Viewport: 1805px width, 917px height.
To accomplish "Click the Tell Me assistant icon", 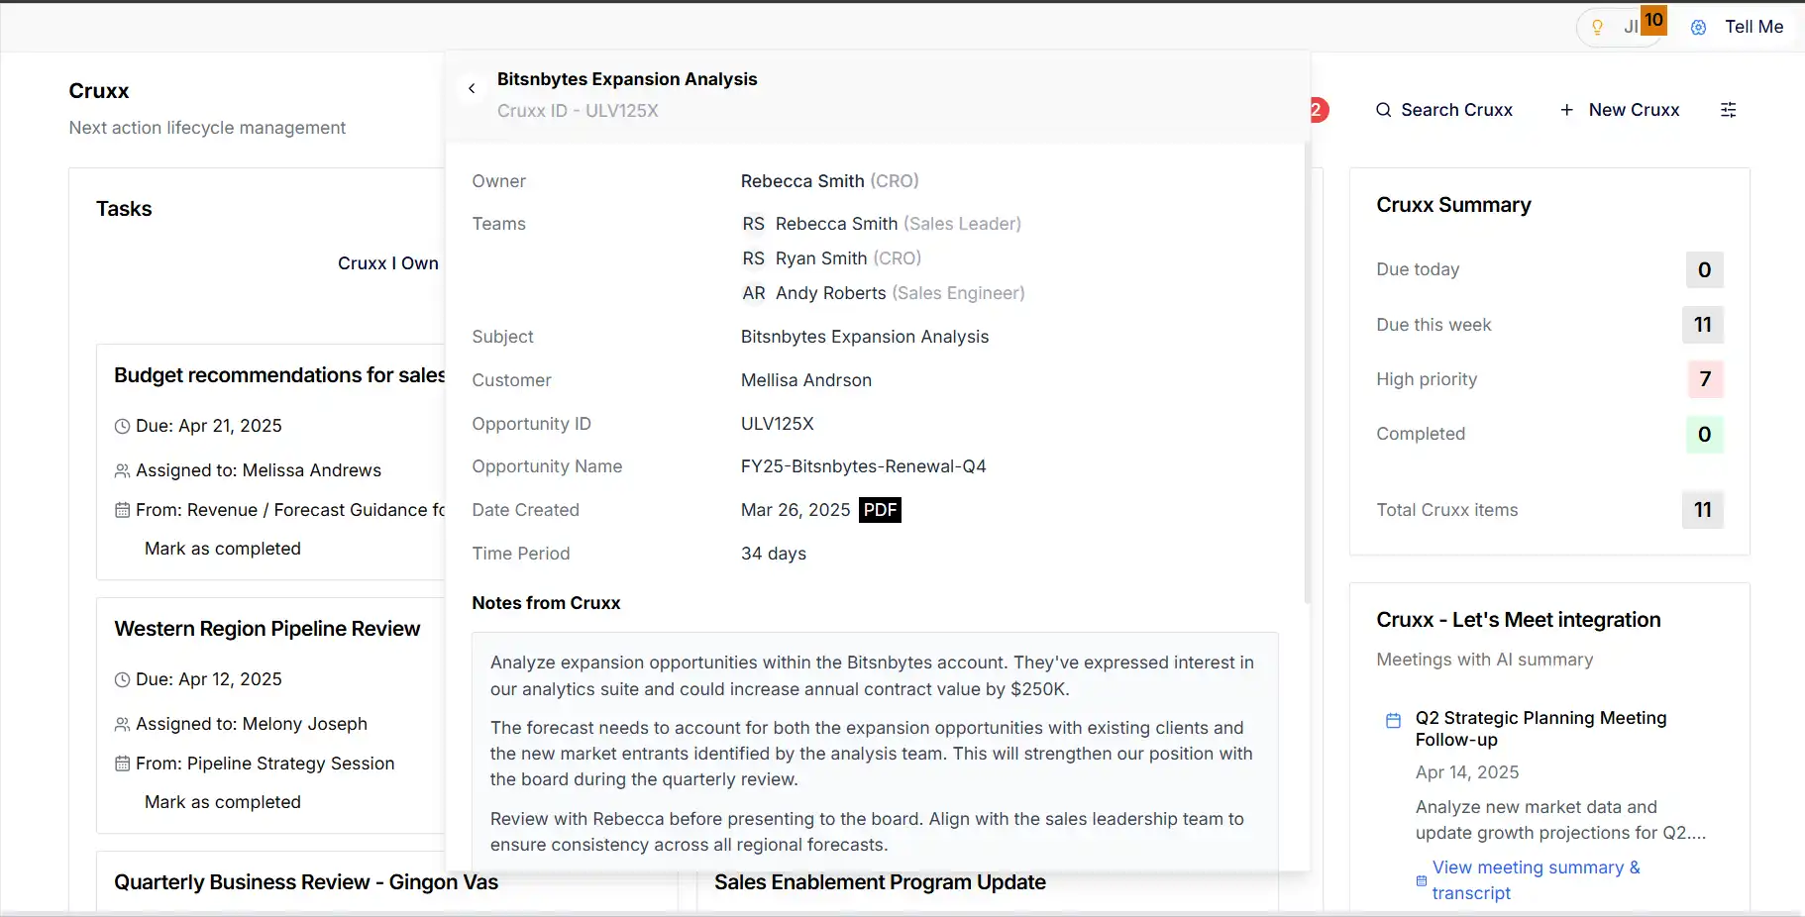I will click(x=1698, y=28).
